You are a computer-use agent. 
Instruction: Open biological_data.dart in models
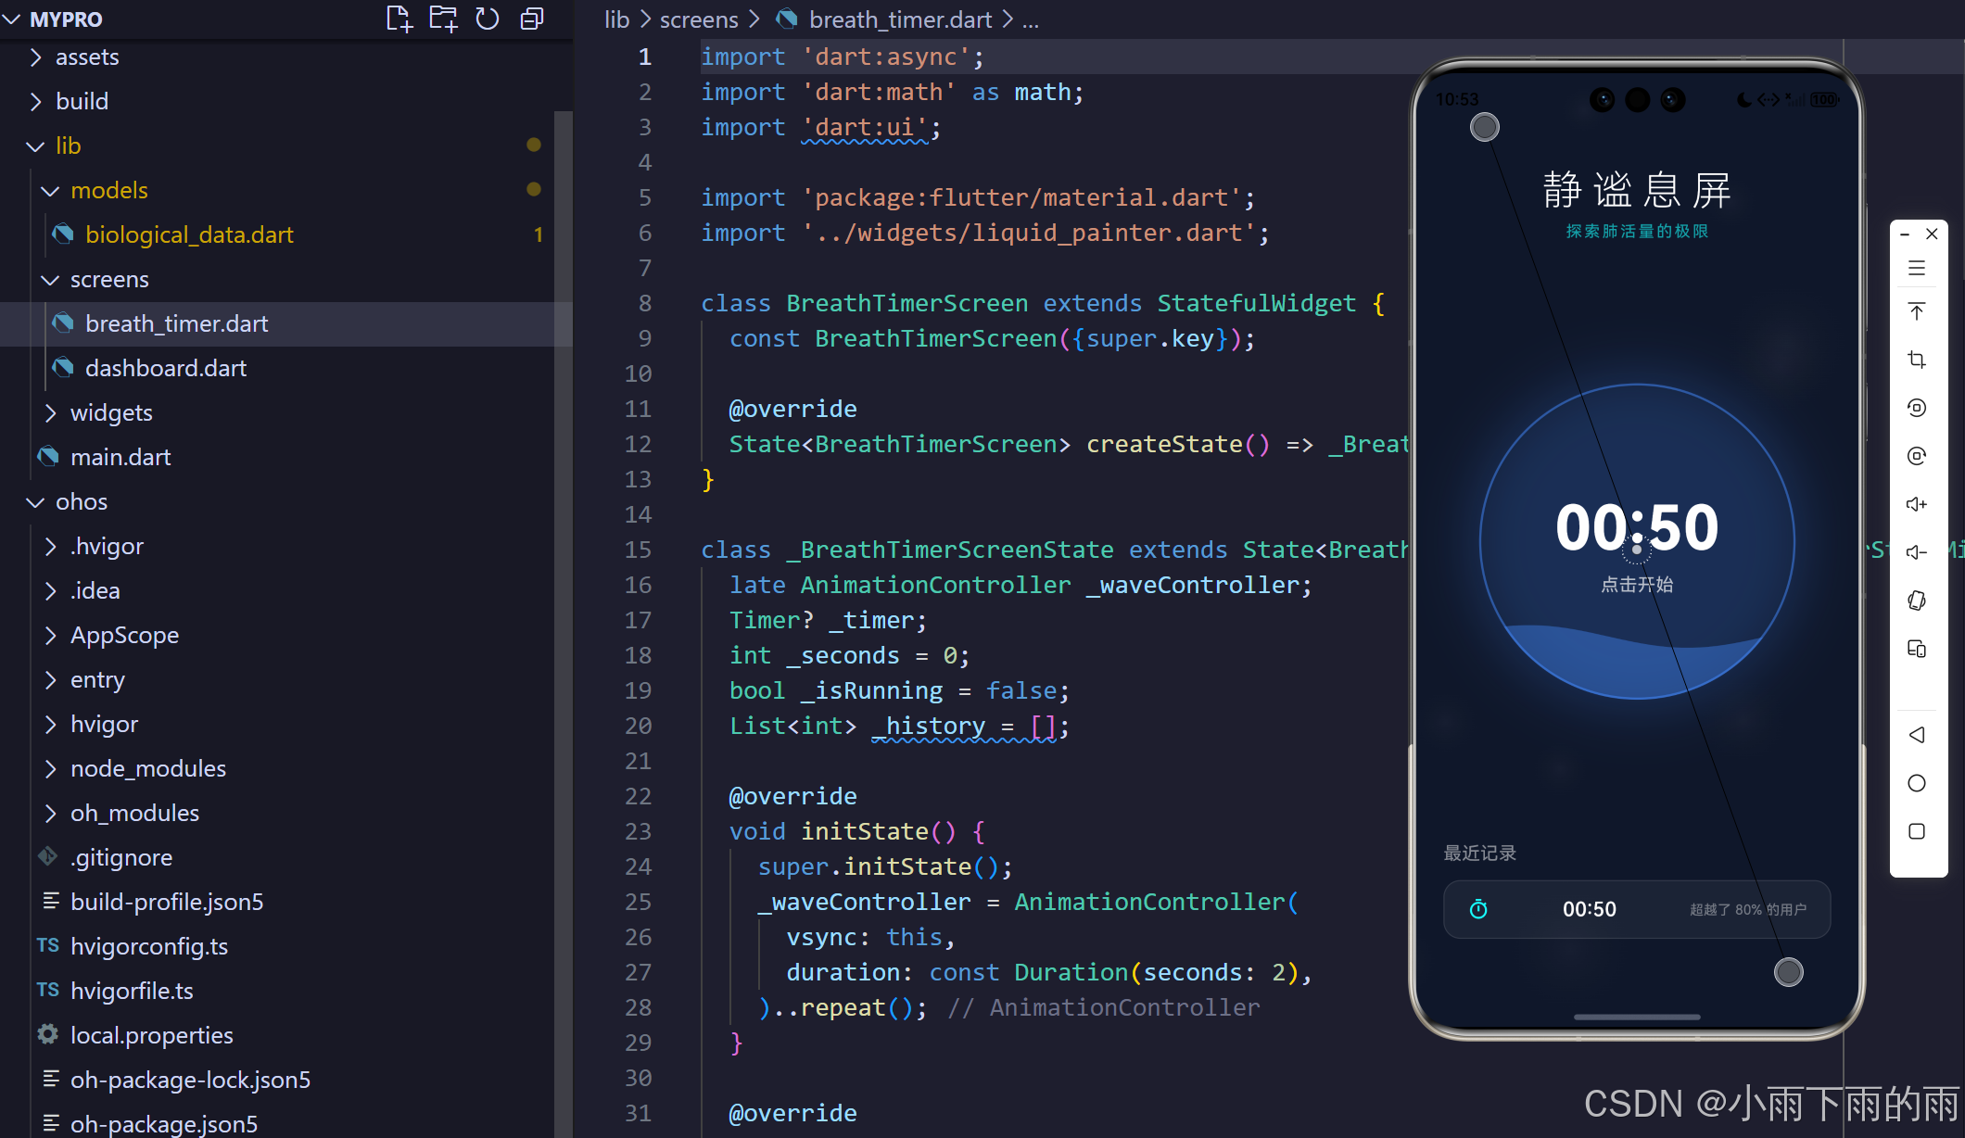click(188, 234)
